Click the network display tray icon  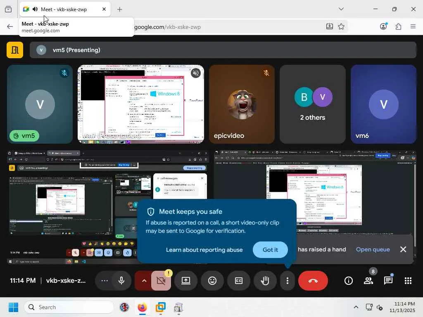(369, 307)
